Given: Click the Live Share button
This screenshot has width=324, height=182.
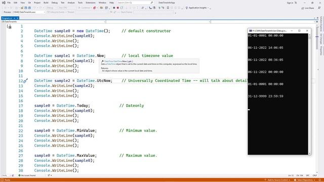Looking at the screenshot, I should pos(308,8).
